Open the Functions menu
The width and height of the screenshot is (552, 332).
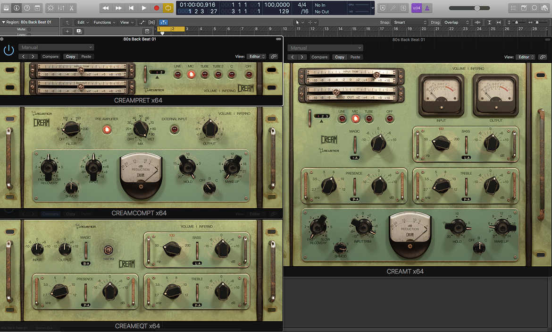(104, 22)
